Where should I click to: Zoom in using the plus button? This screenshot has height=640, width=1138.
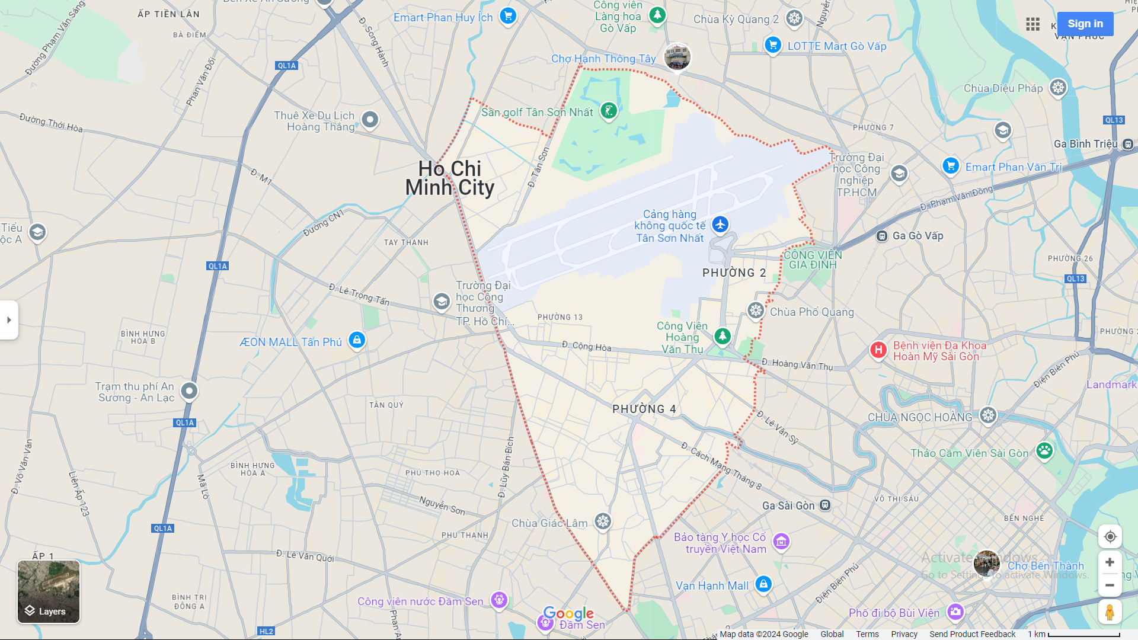coord(1109,562)
